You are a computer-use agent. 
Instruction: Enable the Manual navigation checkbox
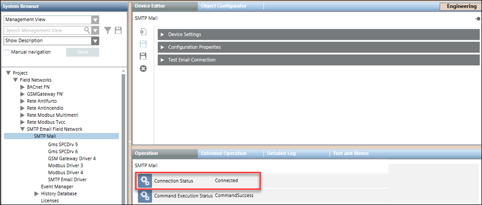point(7,52)
